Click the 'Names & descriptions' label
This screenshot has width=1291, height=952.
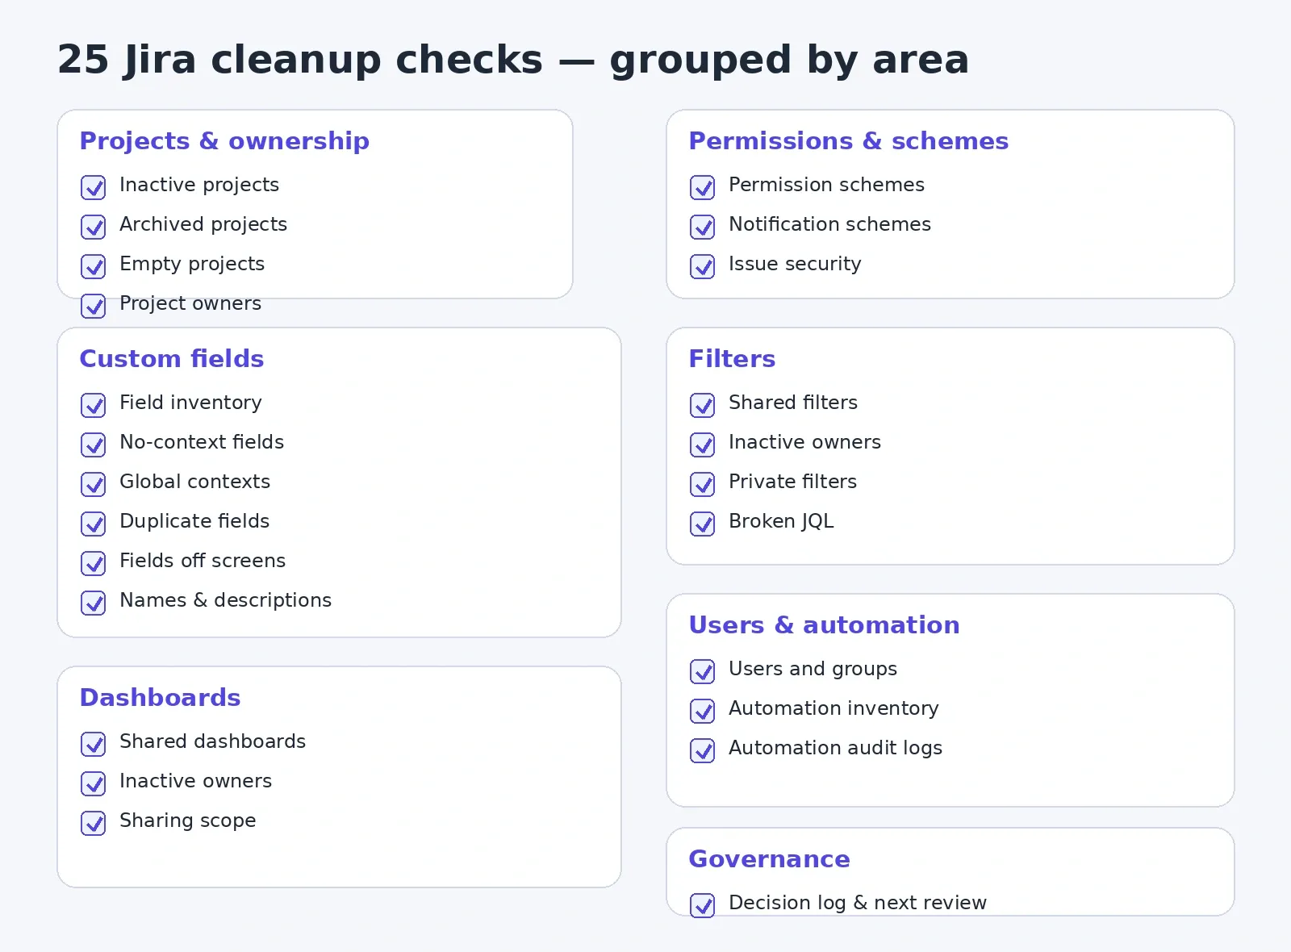coord(225,600)
